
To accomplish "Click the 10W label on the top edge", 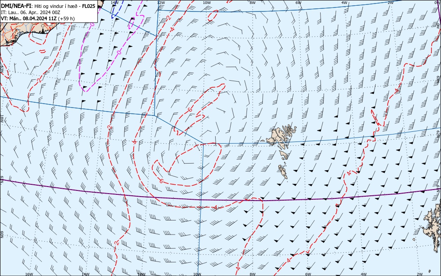I will point(206,2).
